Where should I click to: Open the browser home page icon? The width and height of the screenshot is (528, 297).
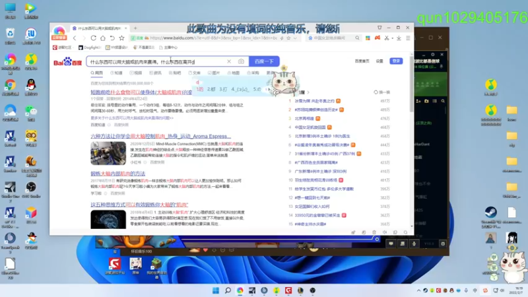[103, 38]
